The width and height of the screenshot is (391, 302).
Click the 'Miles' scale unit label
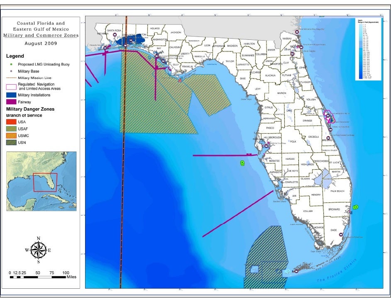click(71, 277)
